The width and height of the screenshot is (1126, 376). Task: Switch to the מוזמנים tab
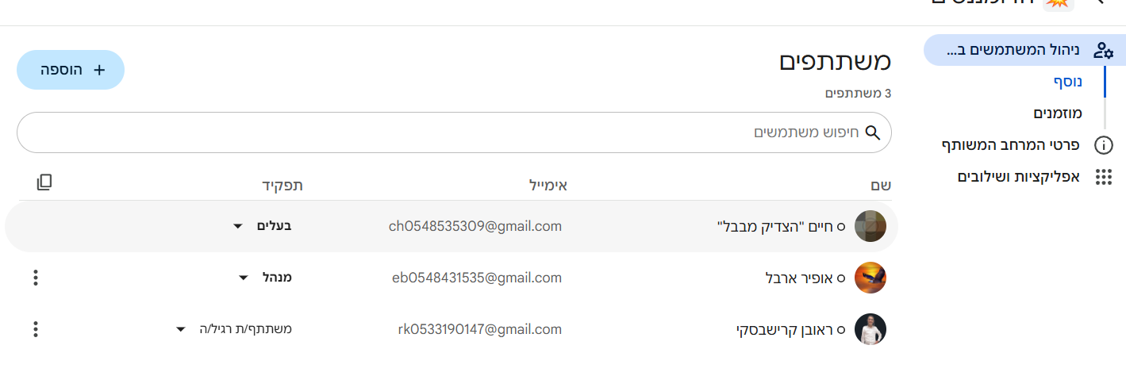click(1058, 113)
